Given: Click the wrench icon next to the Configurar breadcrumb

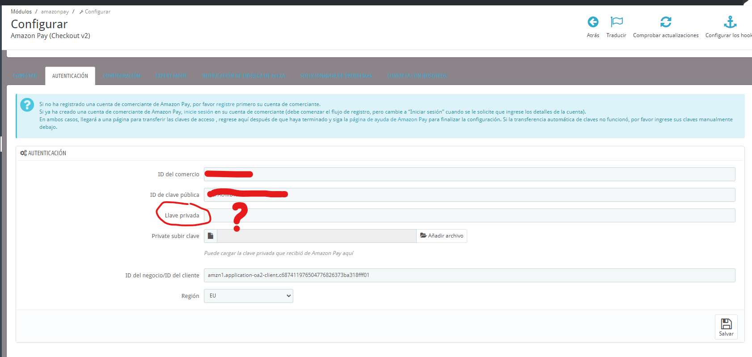Looking at the screenshot, I should tap(81, 12).
